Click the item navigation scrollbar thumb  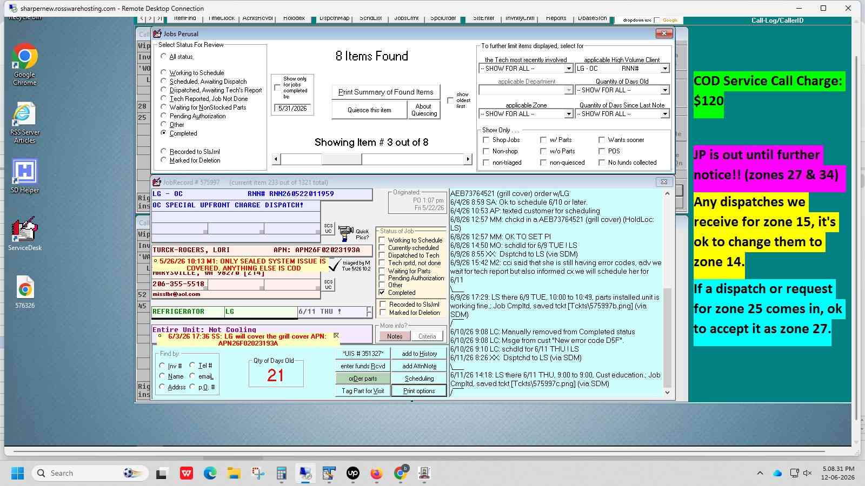[342, 159]
